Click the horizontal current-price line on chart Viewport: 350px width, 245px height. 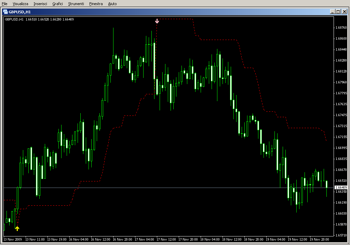click(x=169, y=188)
